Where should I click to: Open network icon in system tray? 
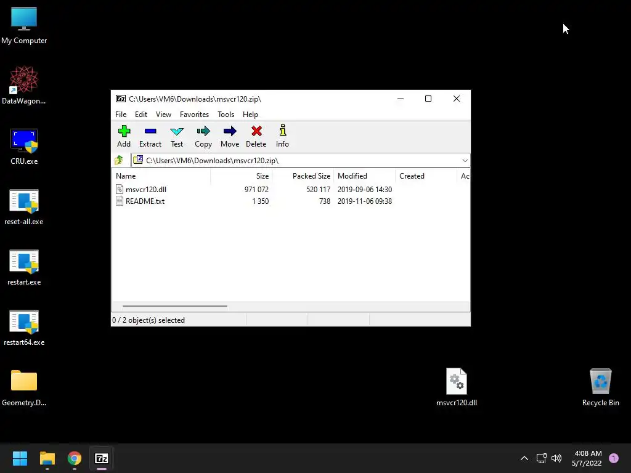point(541,458)
